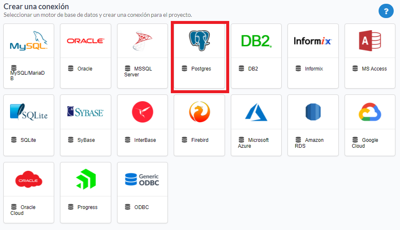Click the Oracle connection label
This screenshot has width=400, height=230.
point(85,69)
